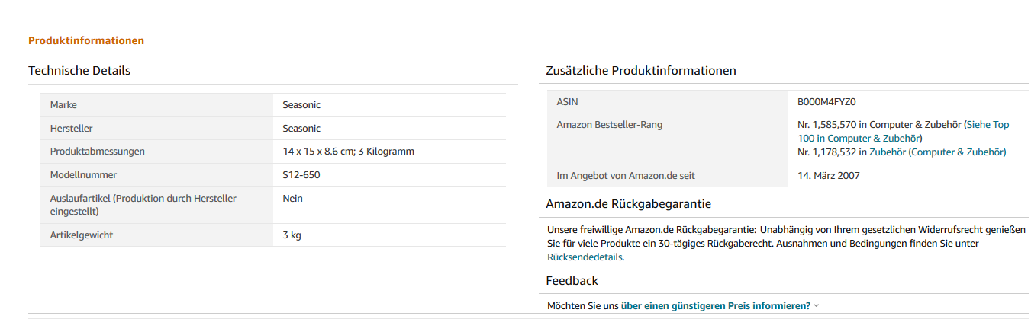Click the günstigeren Preis informieren link

coord(715,306)
